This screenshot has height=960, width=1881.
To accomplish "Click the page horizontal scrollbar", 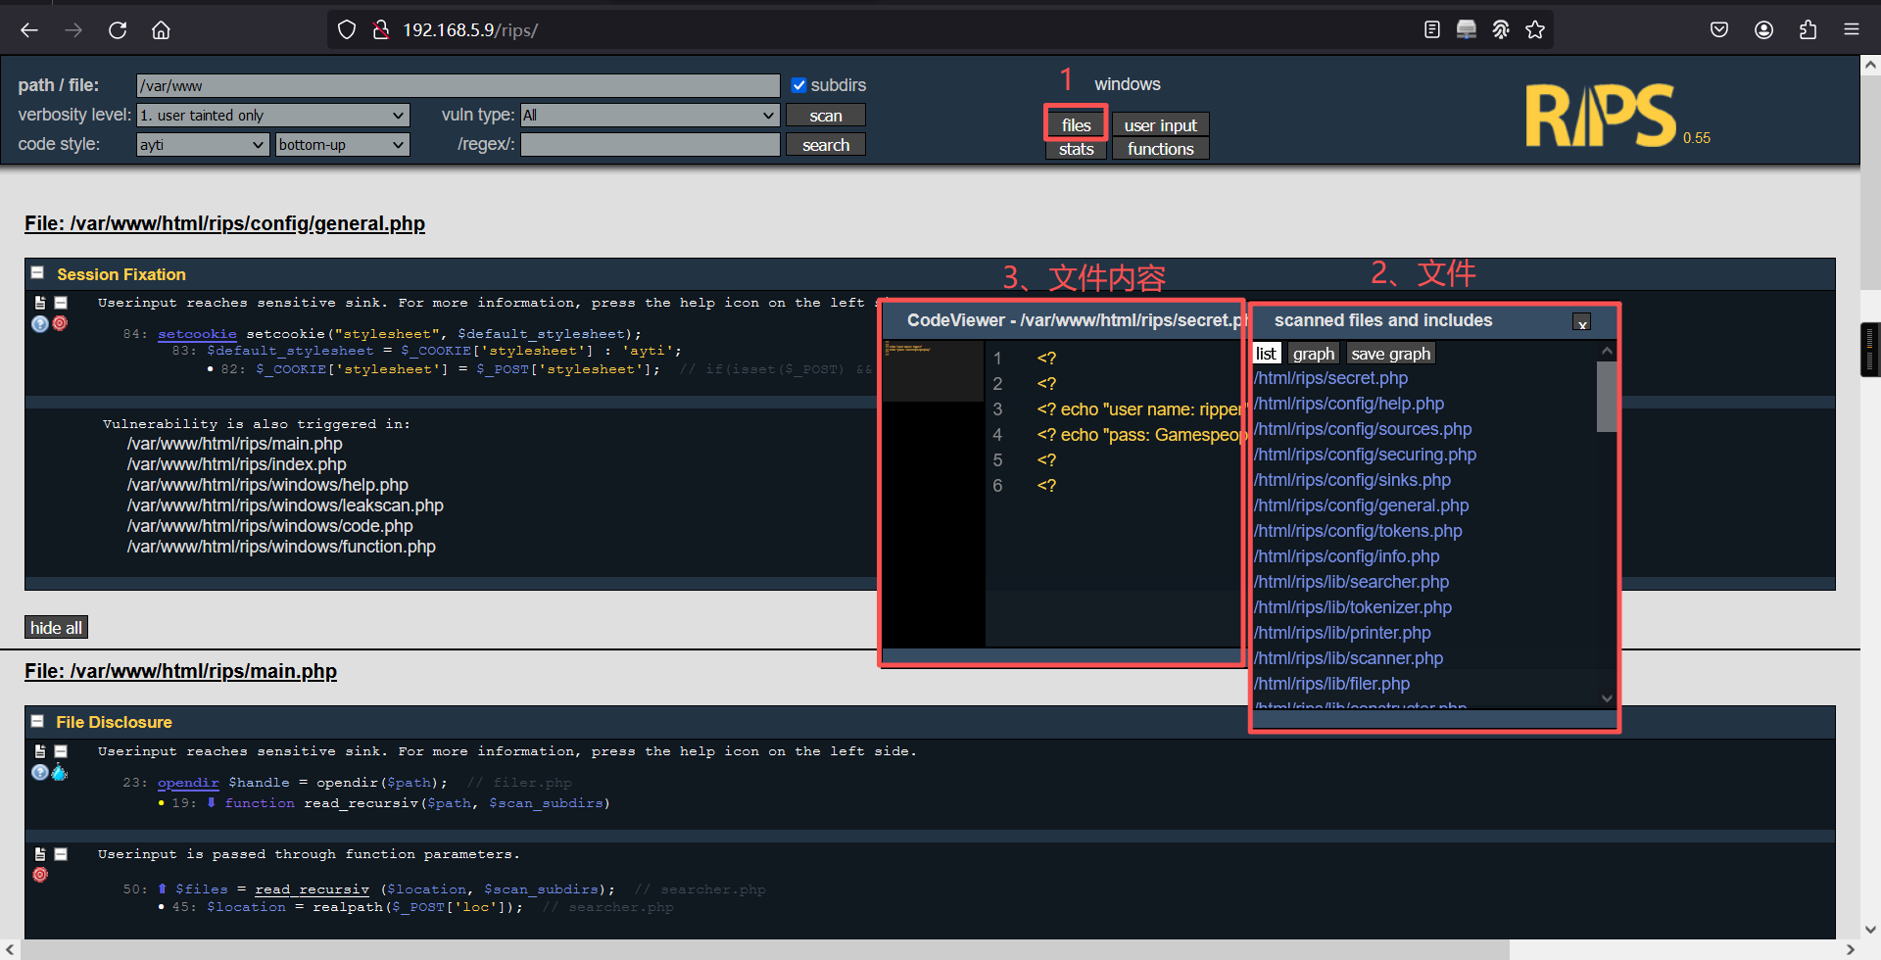I will pyautogui.click(x=764, y=949).
